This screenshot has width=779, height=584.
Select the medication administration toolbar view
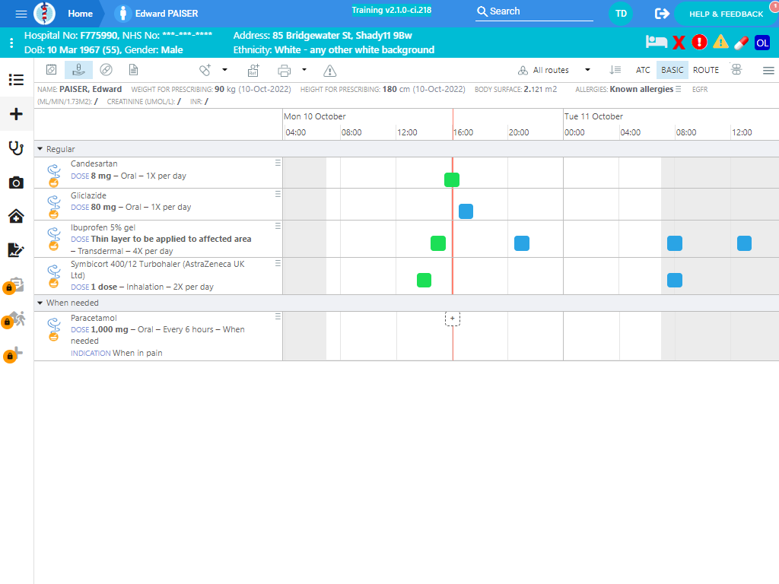click(x=78, y=70)
